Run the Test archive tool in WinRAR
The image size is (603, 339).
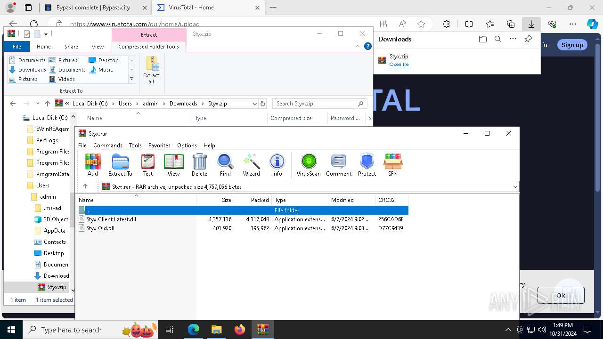[x=148, y=165]
